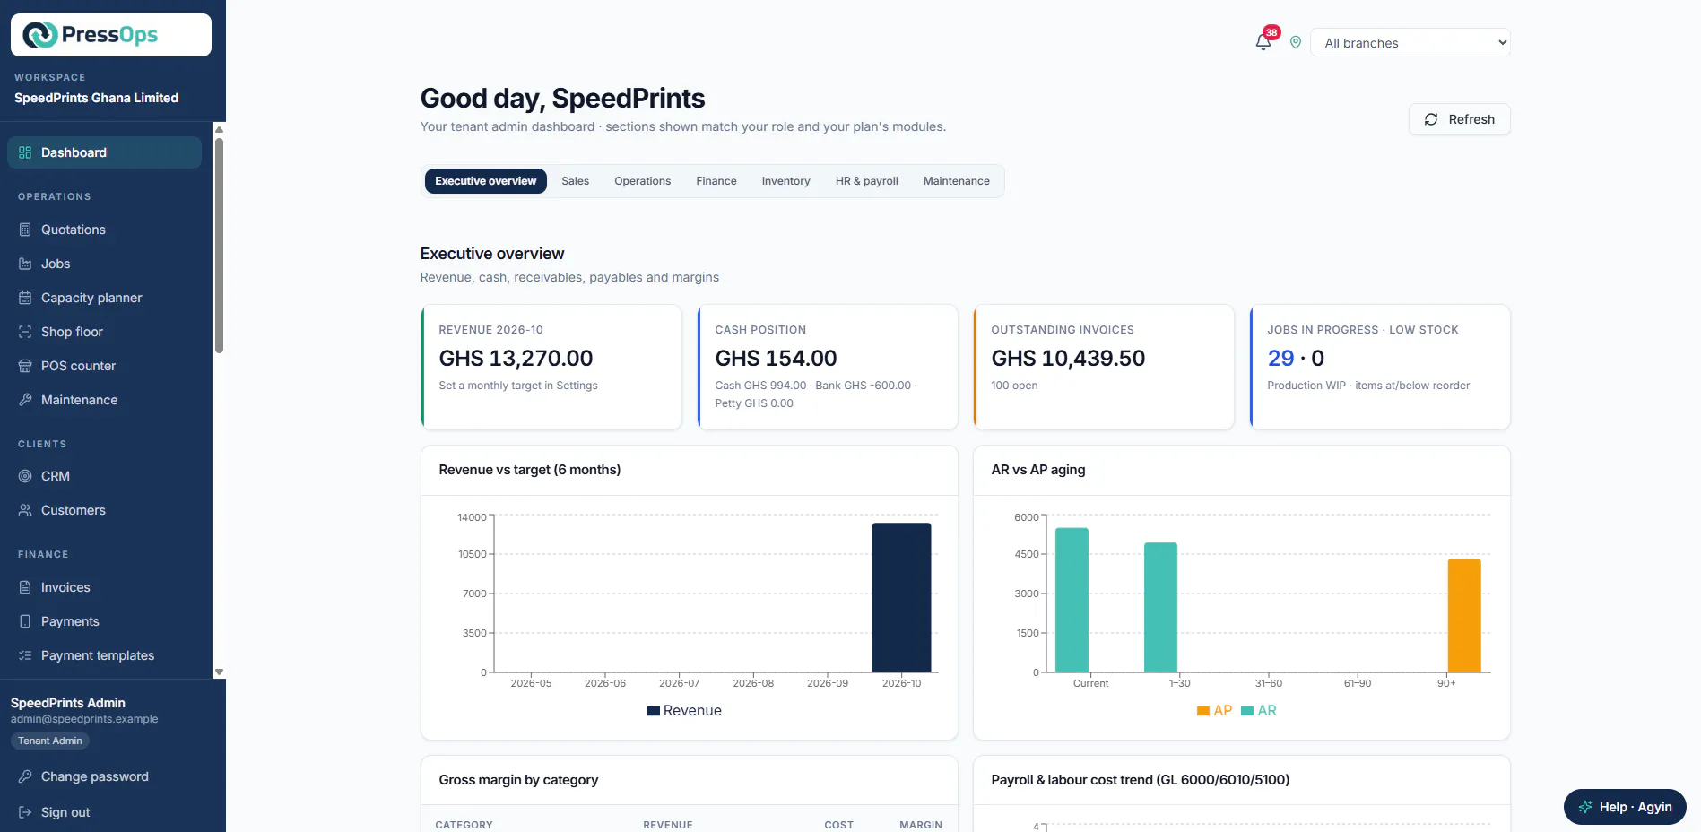Switch to the Operations tab
This screenshot has width=1701, height=832.
[x=643, y=181]
